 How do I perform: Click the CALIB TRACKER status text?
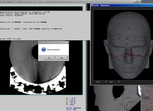(x=73, y=108)
